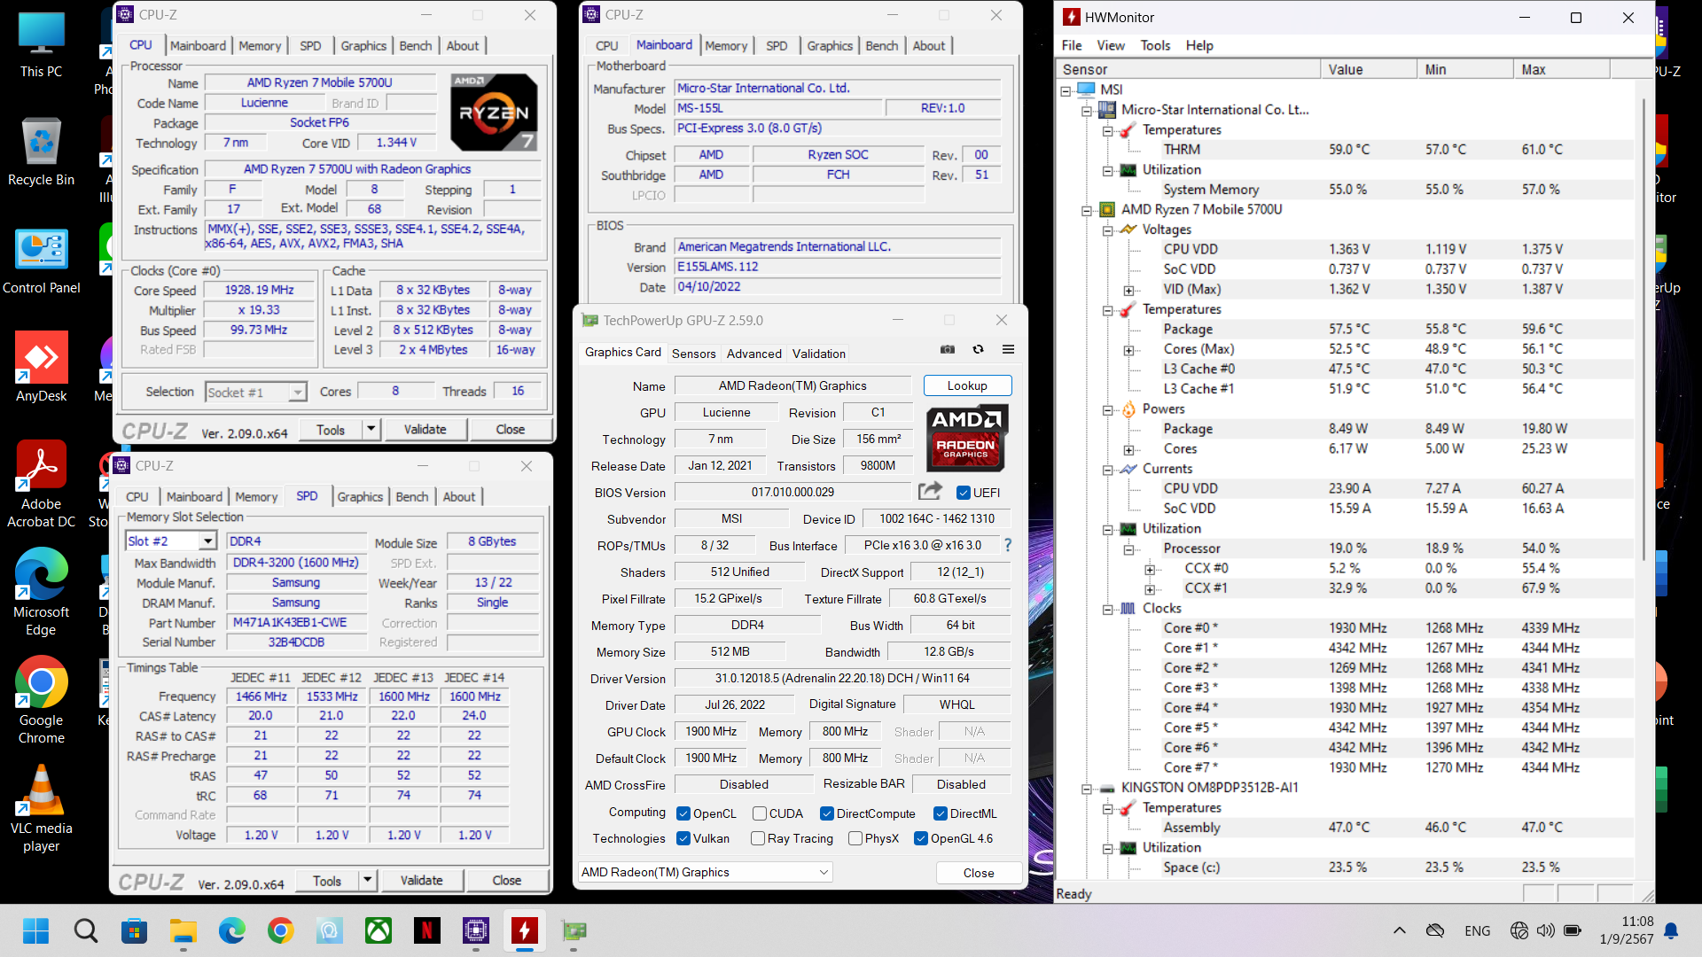Switch to Memory tab in CPU-Z CPU window

[x=260, y=45]
